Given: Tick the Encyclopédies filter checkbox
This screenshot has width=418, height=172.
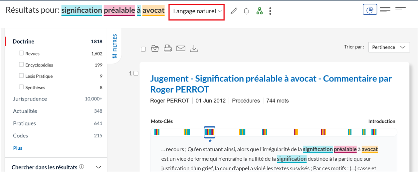Looking at the screenshot, I should click(21, 65).
